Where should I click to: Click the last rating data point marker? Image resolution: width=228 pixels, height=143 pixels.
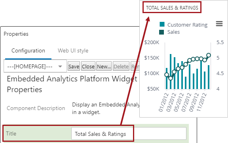[209, 55]
